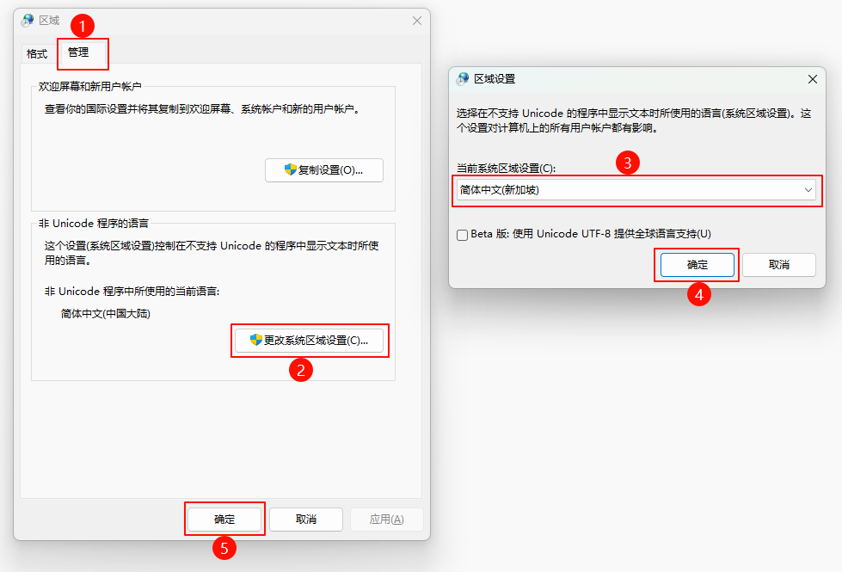This screenshot has height=572, width=842.
Task: Switch to the 格式 tab
Action: tap(37, 54)
